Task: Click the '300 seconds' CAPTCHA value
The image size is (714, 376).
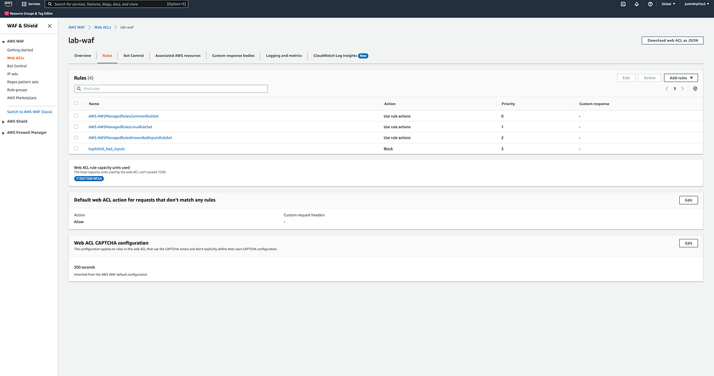Action: click(84, 267)
